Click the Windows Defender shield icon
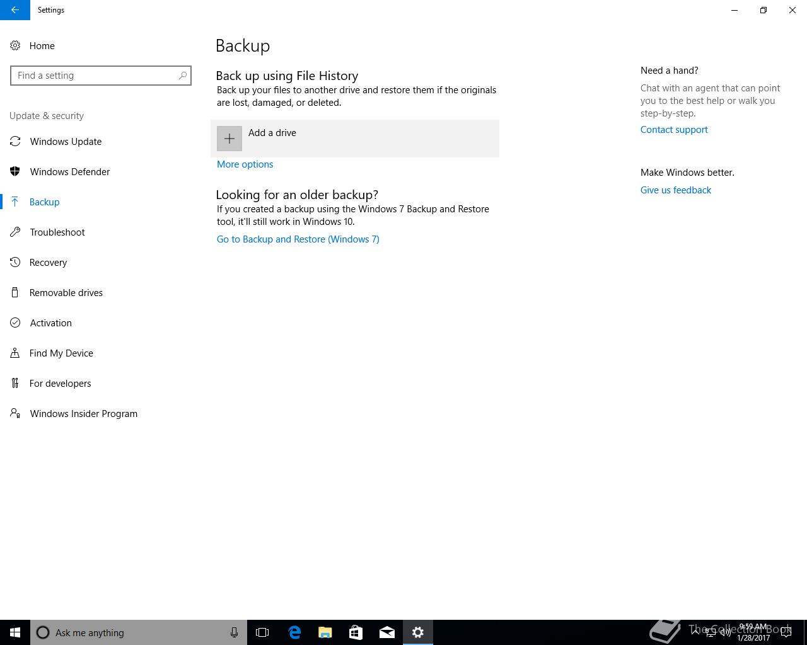 coord(15,172)
